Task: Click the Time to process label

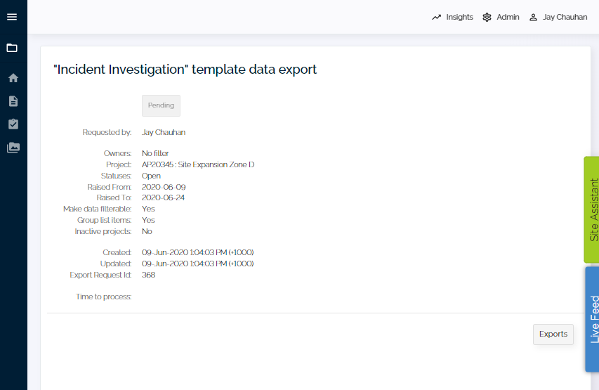Action: (103, 297)
